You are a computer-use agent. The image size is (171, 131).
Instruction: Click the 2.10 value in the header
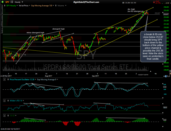[167, 3]
